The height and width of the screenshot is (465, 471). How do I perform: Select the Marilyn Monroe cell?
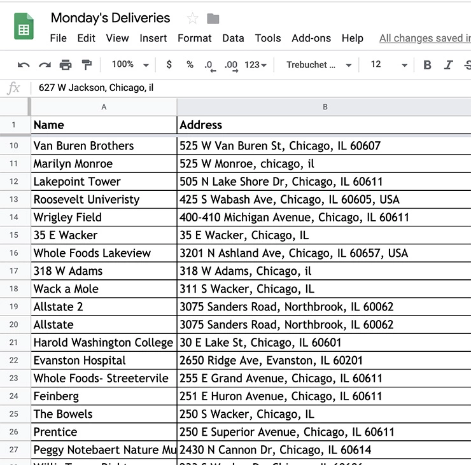coord(104,164)
